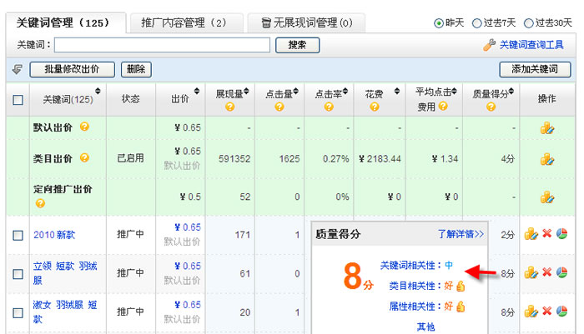Check the box for 2010 新款 keyword
584x334 pixels.
pos(18,235)
